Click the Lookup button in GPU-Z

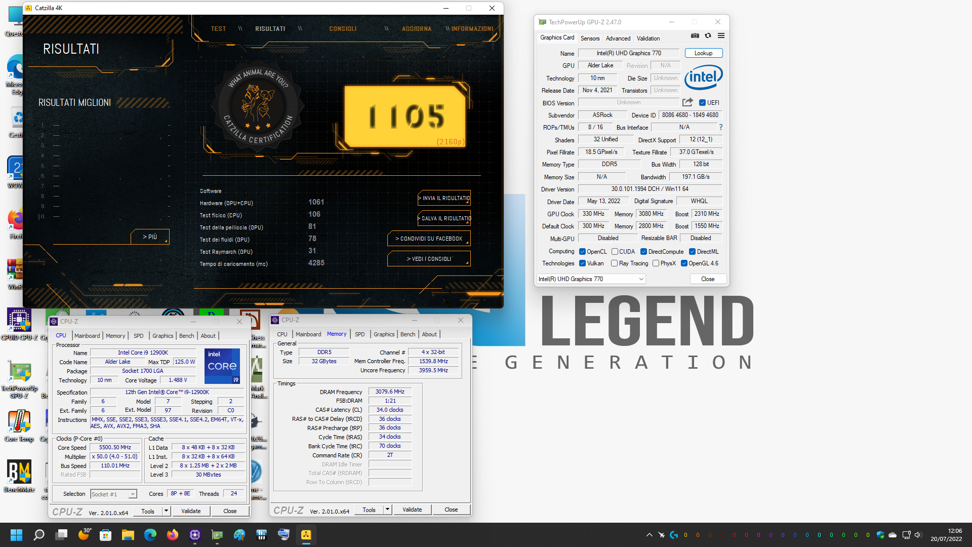(703, 53)
